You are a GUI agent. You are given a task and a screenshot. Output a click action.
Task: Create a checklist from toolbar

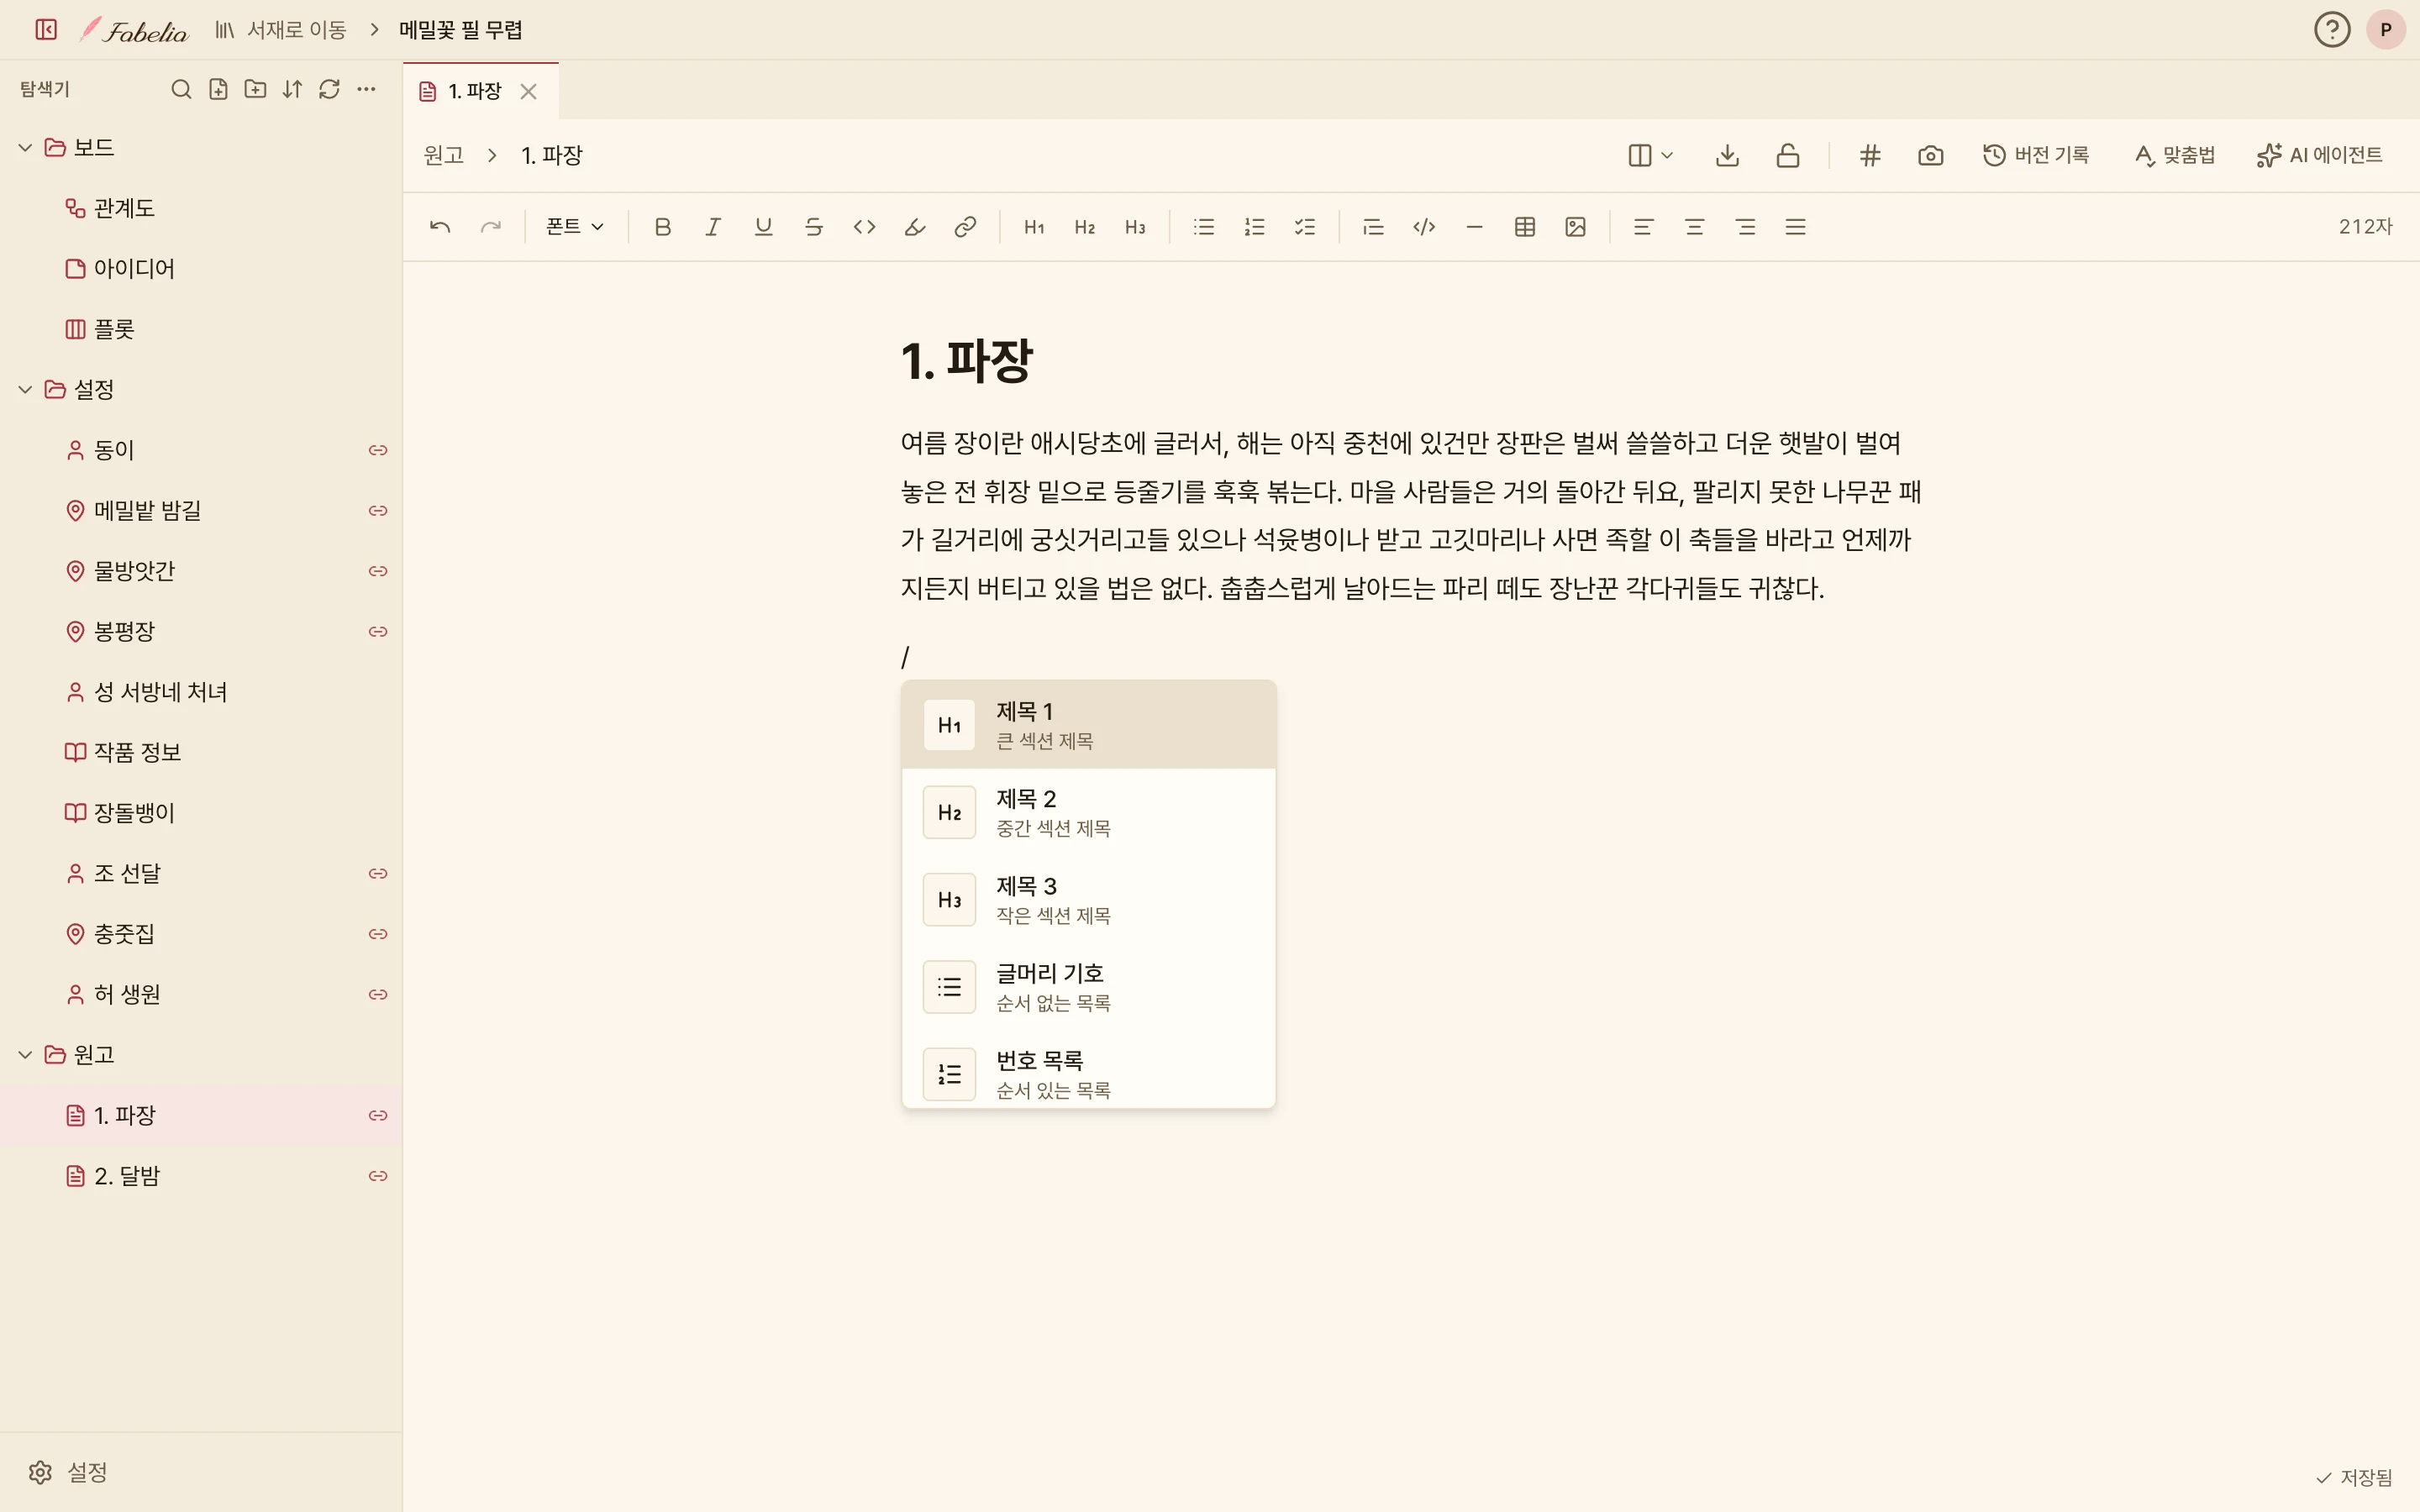point(1304,227)
